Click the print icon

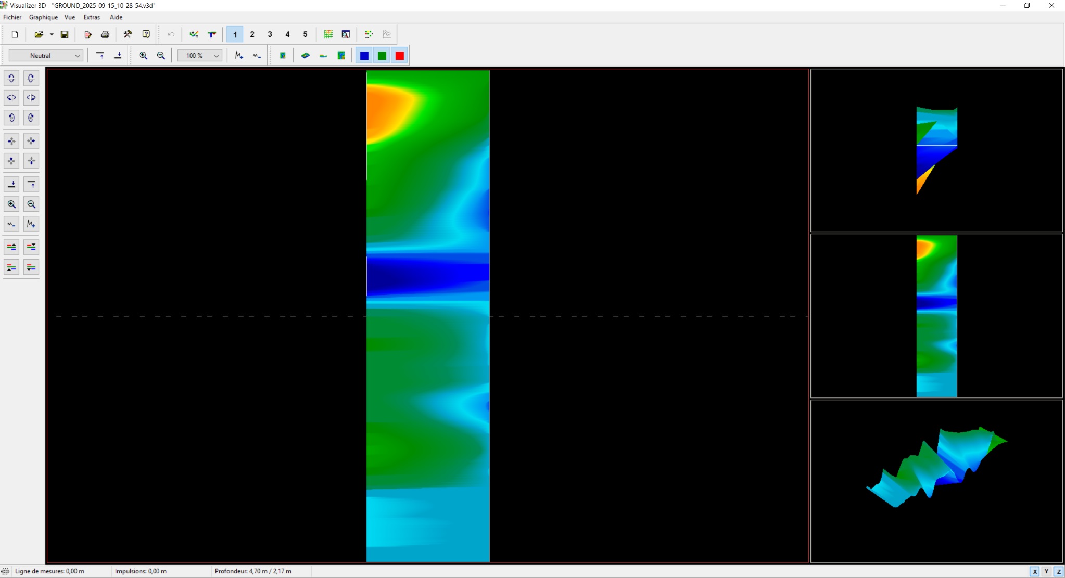[x=105, y=34]
